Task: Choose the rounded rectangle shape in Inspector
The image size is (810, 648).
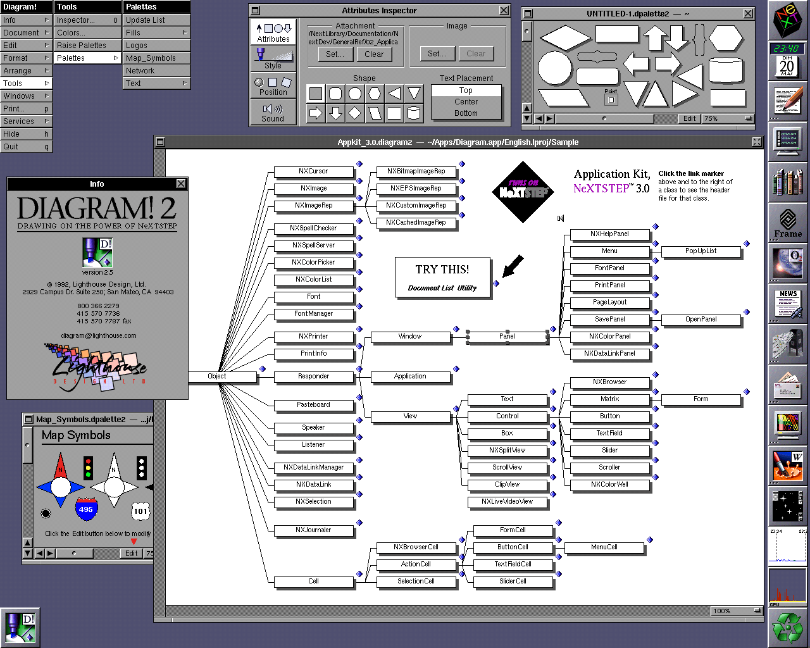Action: [x=335, y=94]
